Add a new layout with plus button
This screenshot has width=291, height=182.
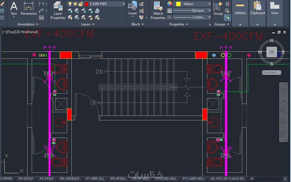[252, 179]
